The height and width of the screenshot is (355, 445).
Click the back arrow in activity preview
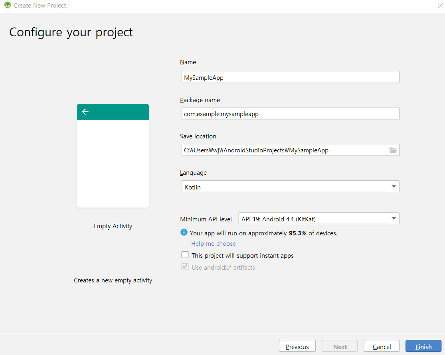(85, 112)
